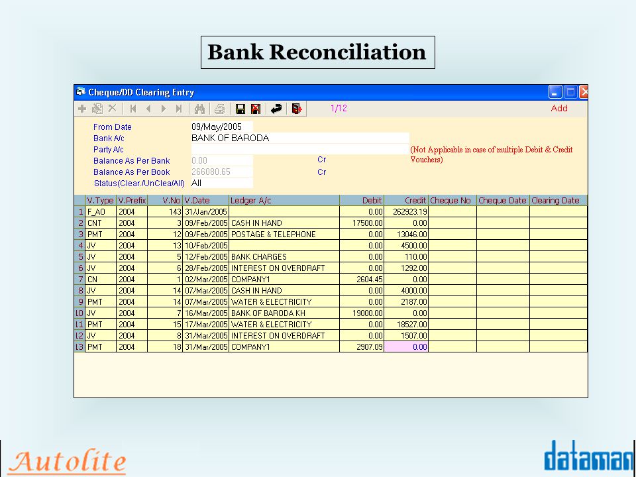
Task: Click the Debit column header
Action: (x=362, y=200)
